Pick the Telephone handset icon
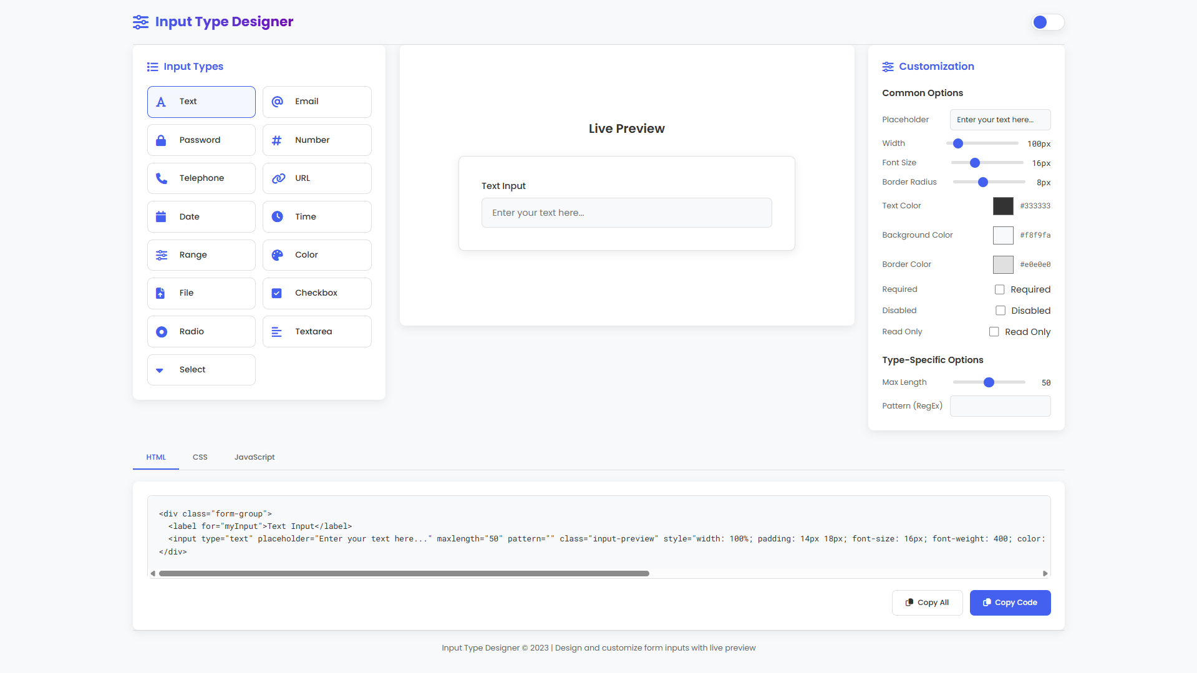1197x673 pixels. click(x=161, y=178)
